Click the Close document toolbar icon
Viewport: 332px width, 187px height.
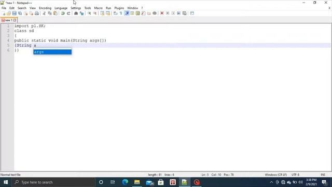click(x=25, y=14)
